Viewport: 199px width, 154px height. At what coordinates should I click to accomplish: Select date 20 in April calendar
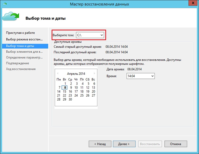(x=93, y=92)
